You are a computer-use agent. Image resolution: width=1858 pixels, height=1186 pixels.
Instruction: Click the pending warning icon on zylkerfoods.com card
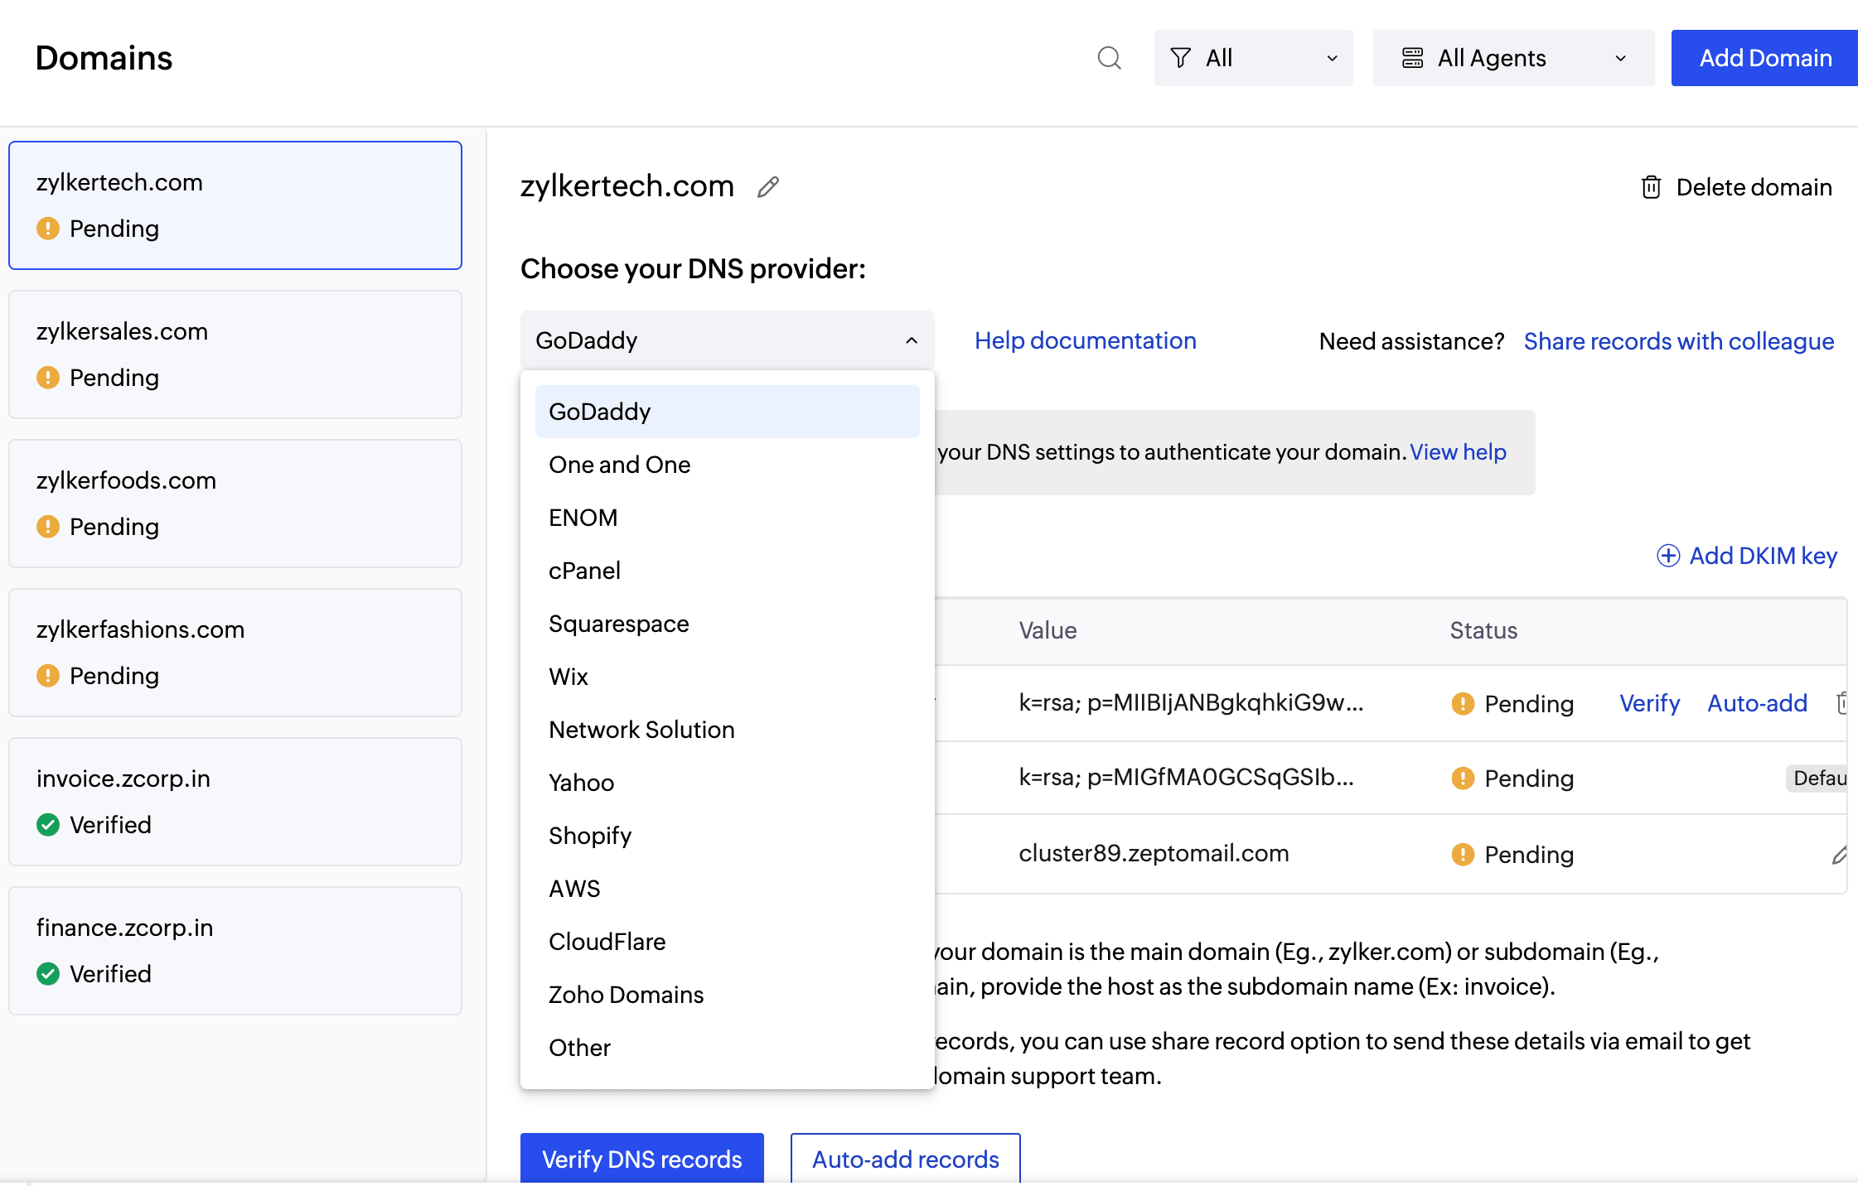click(48, 527)
